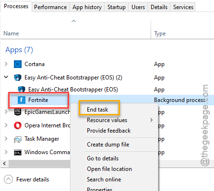Open the Startup tab
Viewport: 214px width, 191px height.
point(117,7)
